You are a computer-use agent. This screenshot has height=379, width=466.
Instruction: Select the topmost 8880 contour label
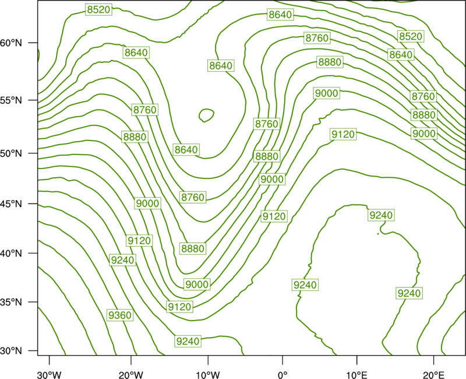330,62
